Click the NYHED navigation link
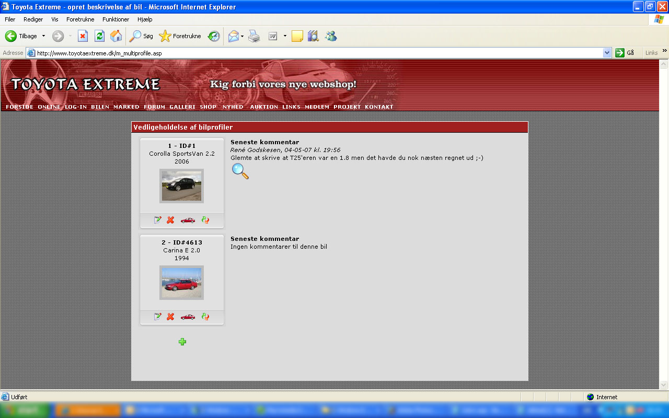669x418 pixels. click(x=233, y=107)
